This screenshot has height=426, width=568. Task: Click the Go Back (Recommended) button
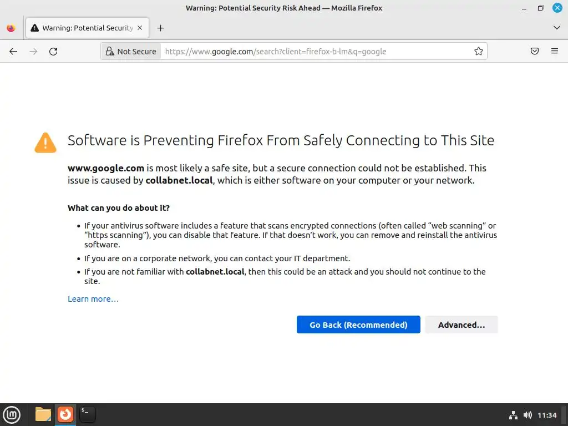[x=358, y=325]
